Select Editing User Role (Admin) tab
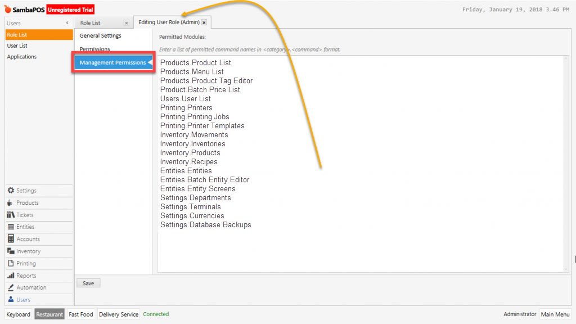Viewport: 576px width, 324px height. tap(169, 22)
